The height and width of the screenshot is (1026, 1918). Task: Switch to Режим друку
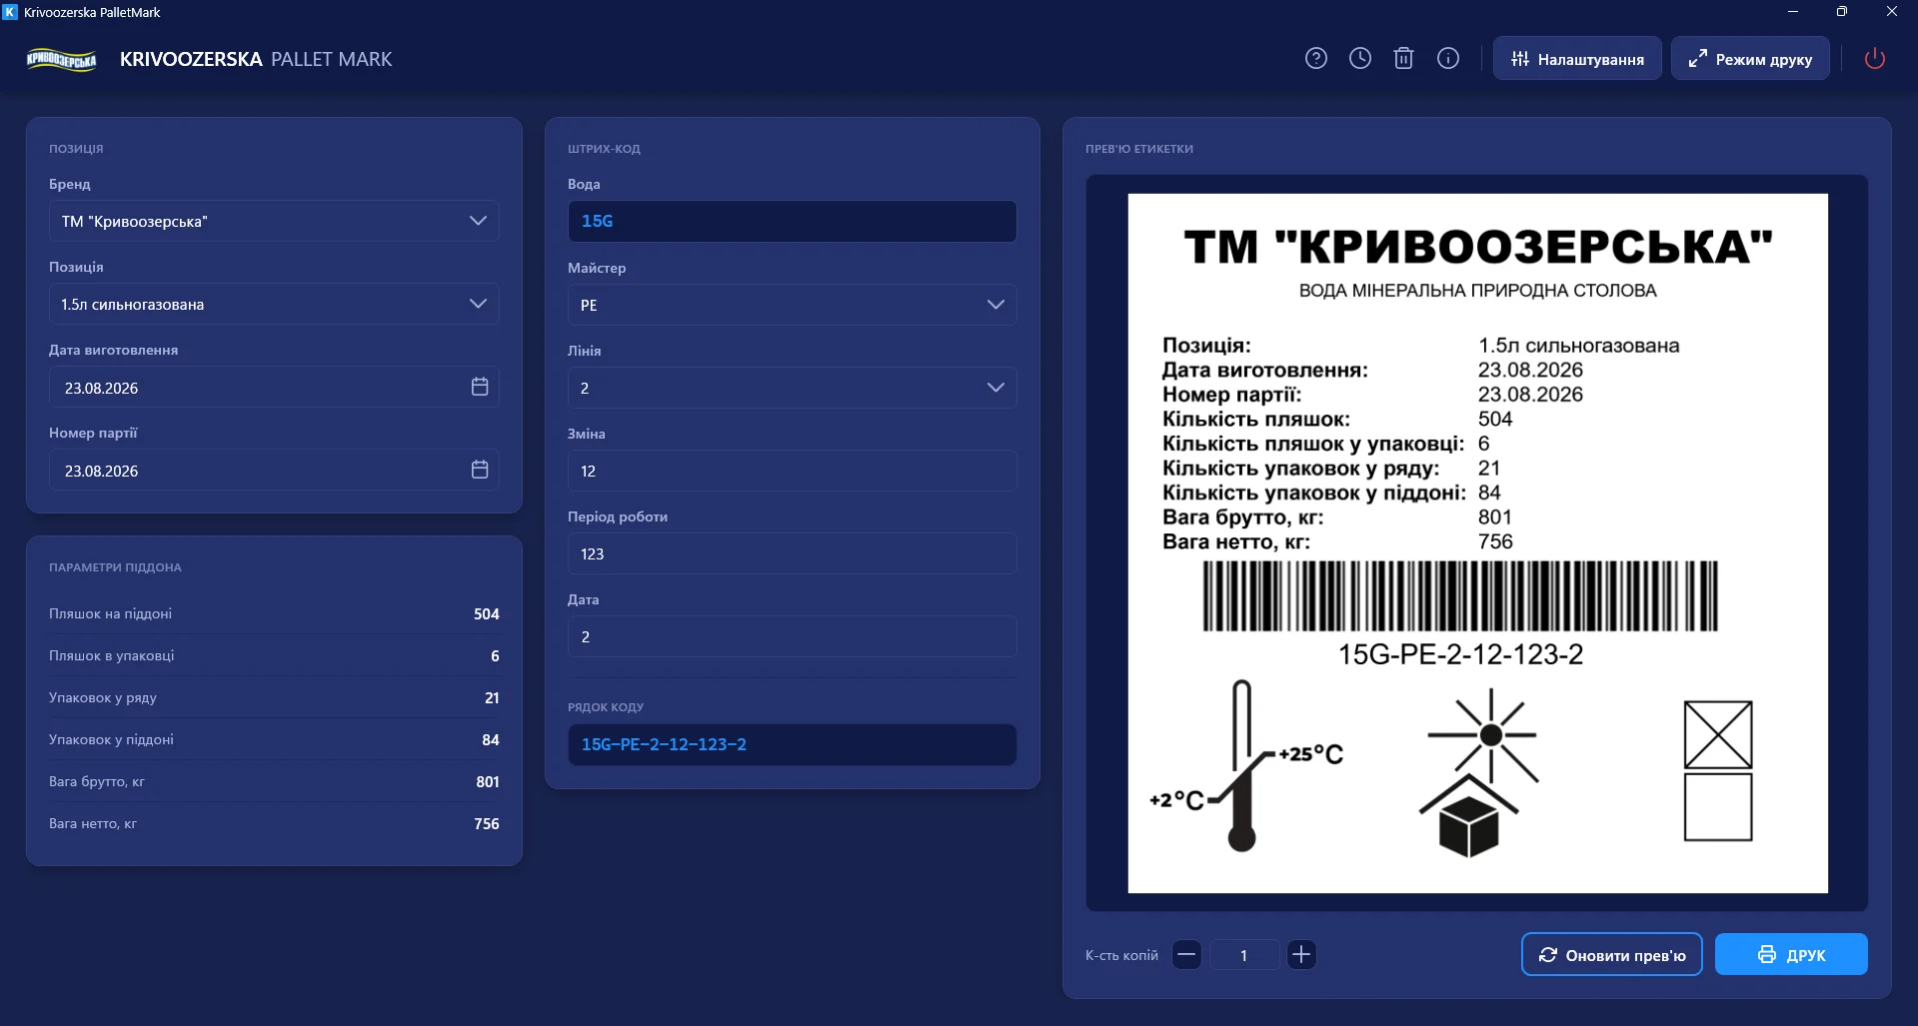1750,59
